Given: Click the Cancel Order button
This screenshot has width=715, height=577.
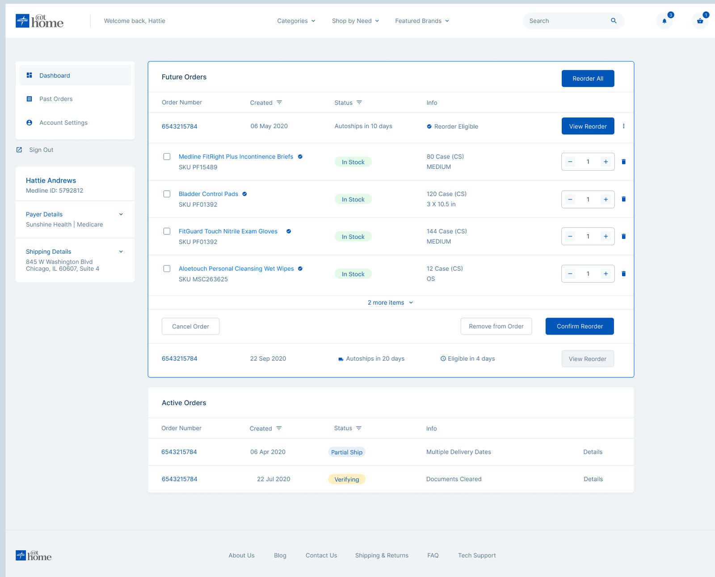Looking at the screenshot, I should click(x=190, y=326).
